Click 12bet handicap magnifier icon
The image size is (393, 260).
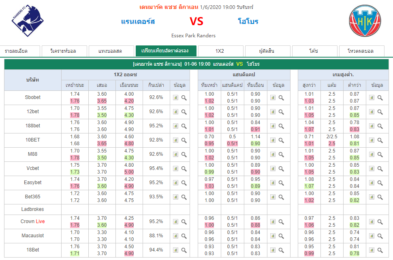point(281,112)
